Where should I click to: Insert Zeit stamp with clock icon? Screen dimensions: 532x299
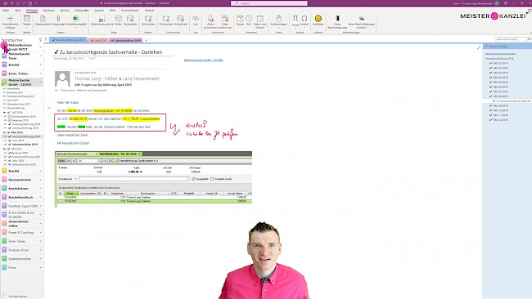point(249,20)
